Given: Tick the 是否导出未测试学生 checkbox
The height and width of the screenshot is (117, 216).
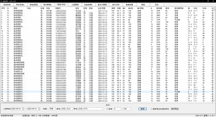Looking at the screenshot, I should click(x=152, y=109).
